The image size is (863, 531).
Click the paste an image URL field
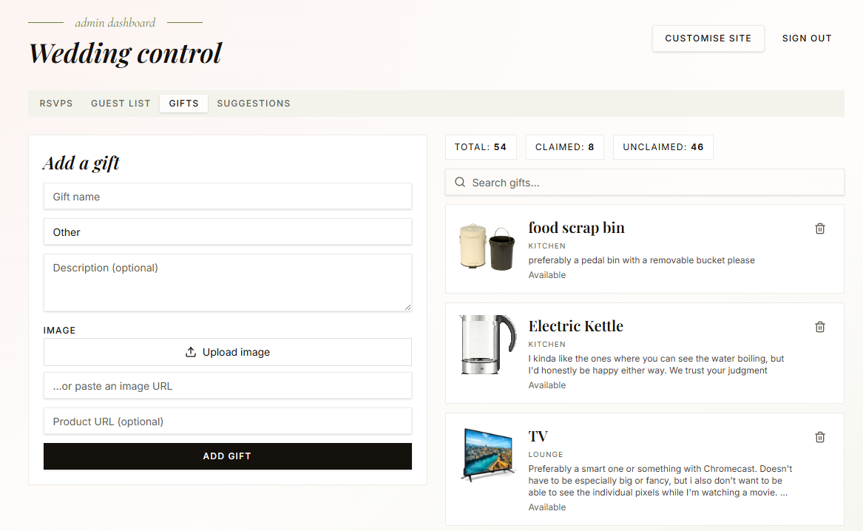coord(227,386)
